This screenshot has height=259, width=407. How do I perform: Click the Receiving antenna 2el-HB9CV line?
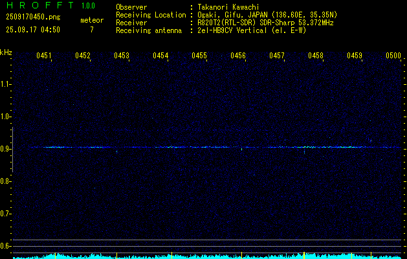(x=252, y=30)
